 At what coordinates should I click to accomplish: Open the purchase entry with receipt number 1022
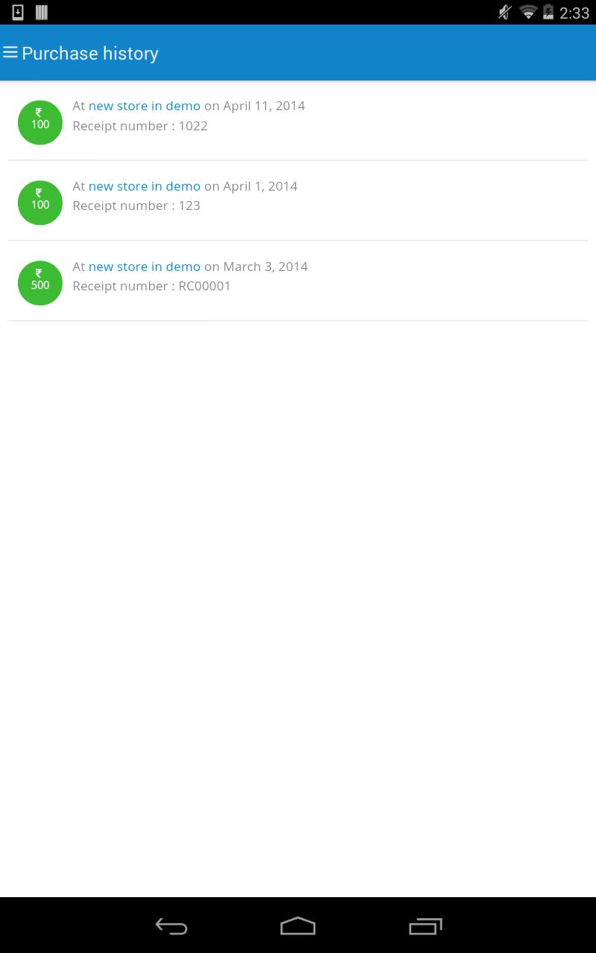(x=298, y=121)
